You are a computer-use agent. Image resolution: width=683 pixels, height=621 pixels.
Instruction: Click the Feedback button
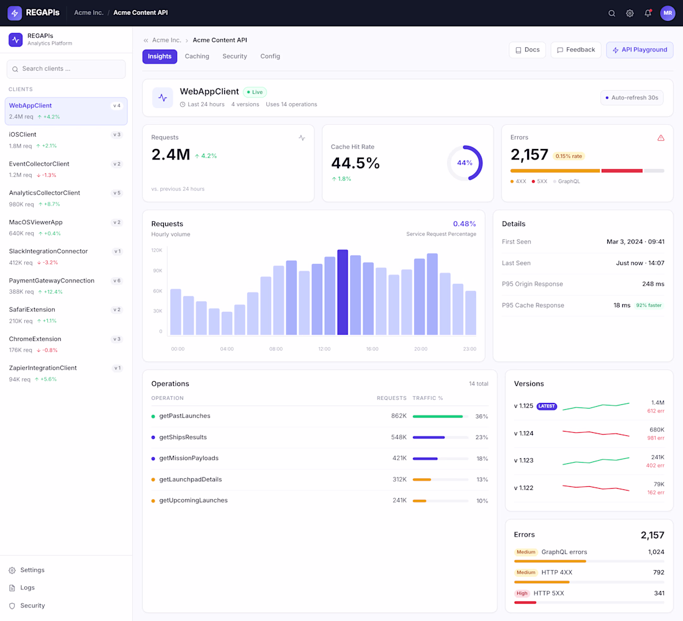(576, 50)
